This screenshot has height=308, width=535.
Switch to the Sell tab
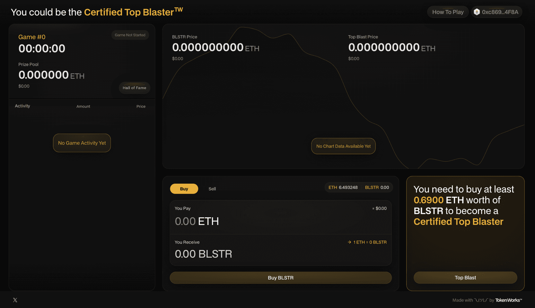coord(212,189)
